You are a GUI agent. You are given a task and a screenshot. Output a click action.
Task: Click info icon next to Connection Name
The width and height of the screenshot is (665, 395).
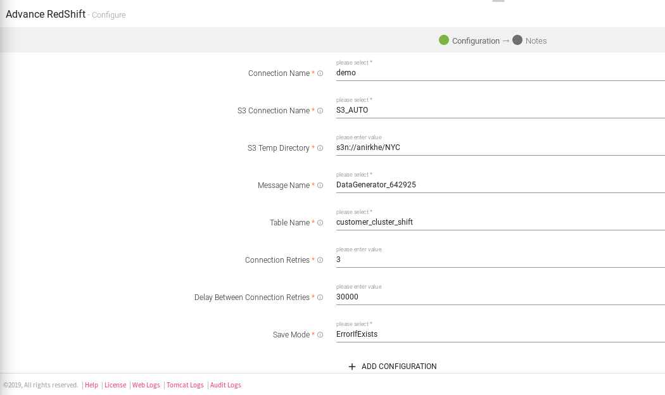[320, 73]
